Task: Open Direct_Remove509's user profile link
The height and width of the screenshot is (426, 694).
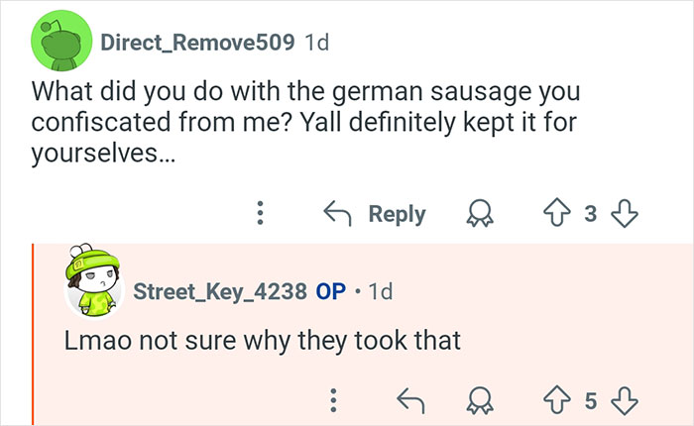Action: pyautogui.click(x=197, y=43)
